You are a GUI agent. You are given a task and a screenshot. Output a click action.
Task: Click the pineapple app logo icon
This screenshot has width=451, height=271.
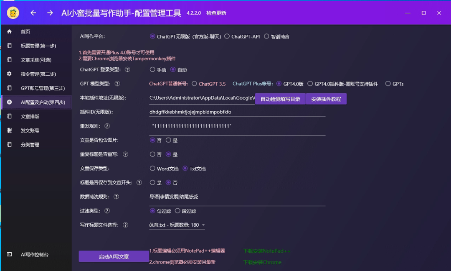pos(13,13)
